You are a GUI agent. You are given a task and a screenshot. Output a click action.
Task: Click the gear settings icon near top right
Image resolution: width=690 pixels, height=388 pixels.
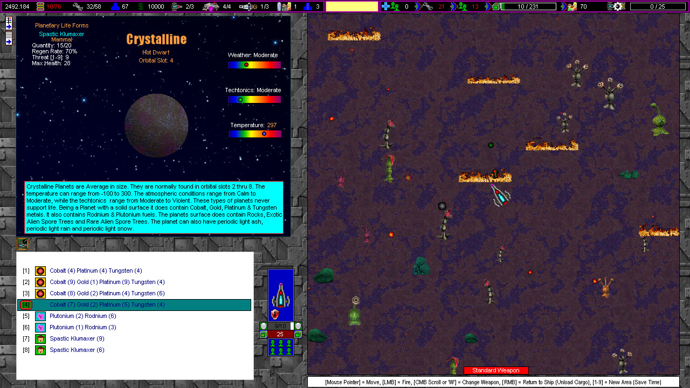[x=616, y=6]
